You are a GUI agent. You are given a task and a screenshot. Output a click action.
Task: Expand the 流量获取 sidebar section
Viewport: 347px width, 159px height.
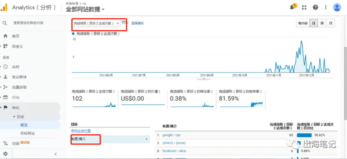[20, 87]
